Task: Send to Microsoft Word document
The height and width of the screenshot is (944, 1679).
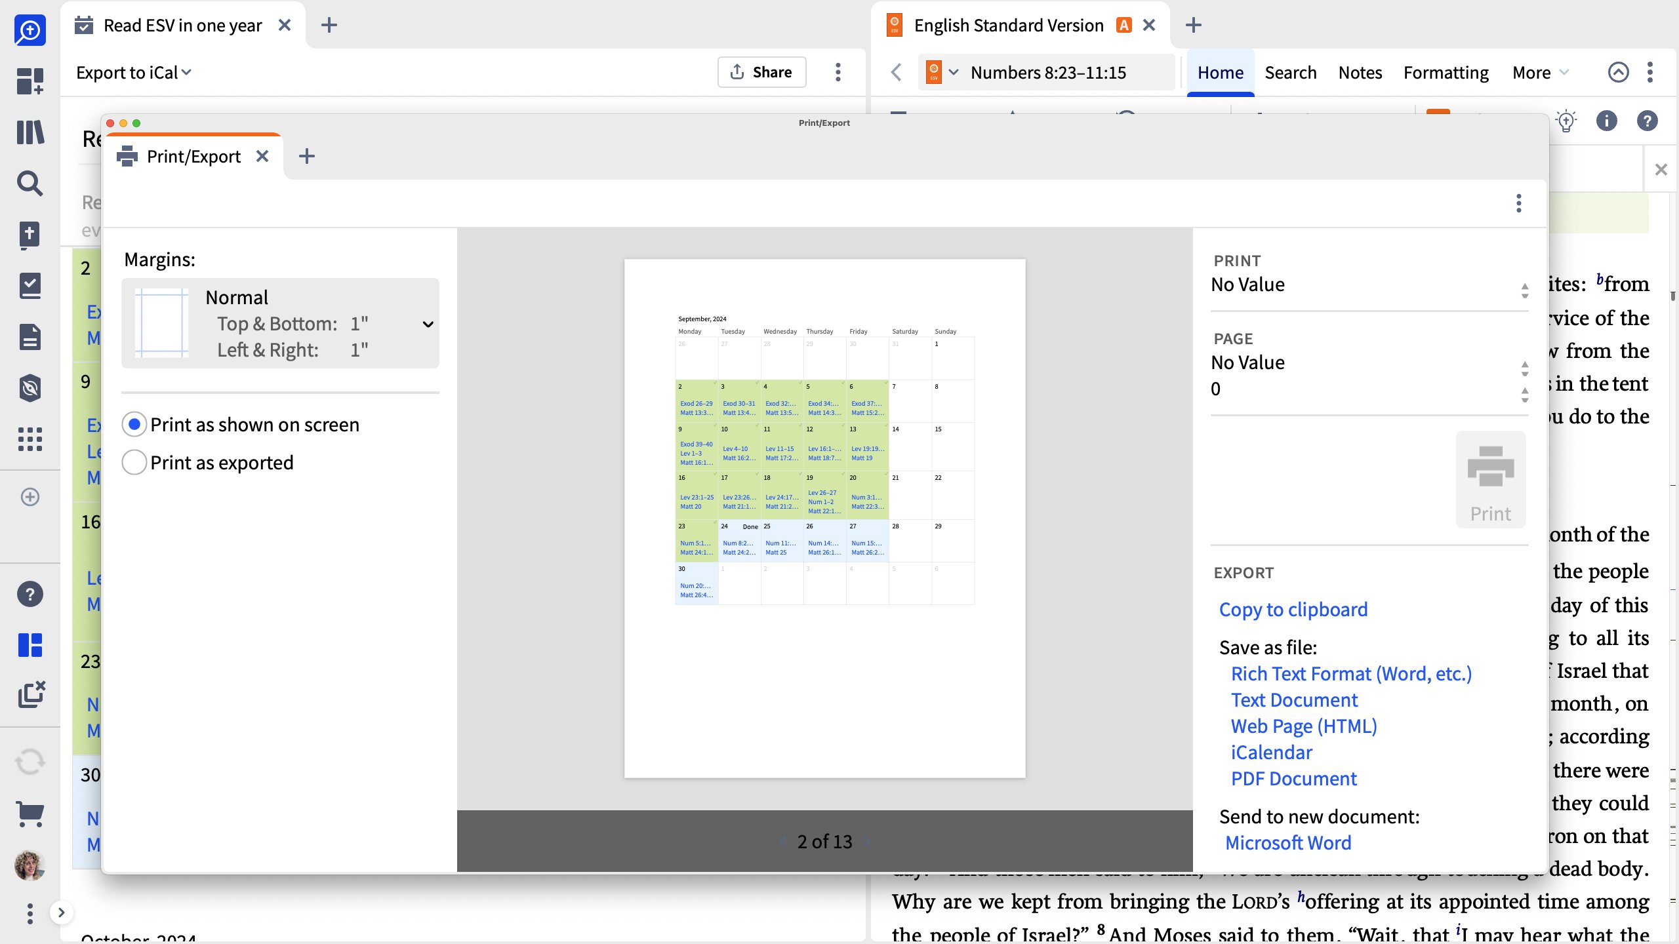Action: tap(1288, 843)
